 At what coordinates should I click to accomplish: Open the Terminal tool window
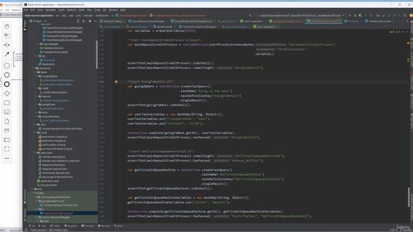[x=88, y=226]
